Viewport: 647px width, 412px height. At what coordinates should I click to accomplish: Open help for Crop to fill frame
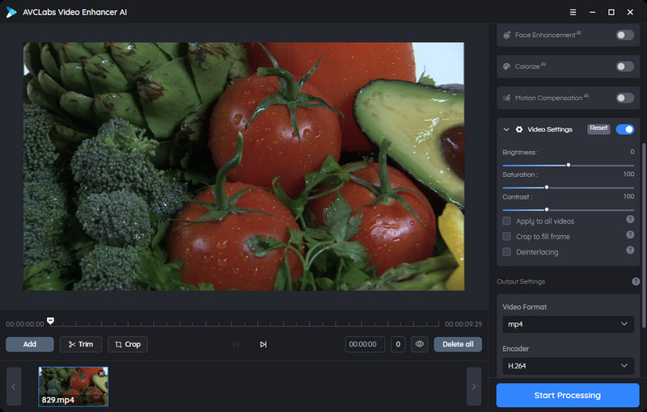(630, 234)
